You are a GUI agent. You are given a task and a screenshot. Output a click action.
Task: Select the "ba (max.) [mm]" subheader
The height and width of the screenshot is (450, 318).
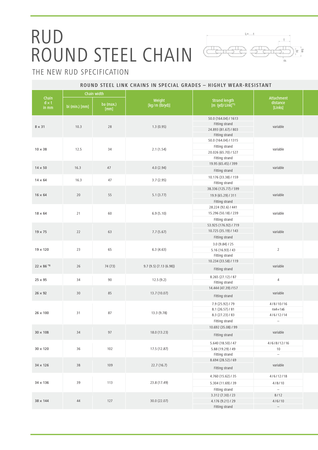(109, 106)
